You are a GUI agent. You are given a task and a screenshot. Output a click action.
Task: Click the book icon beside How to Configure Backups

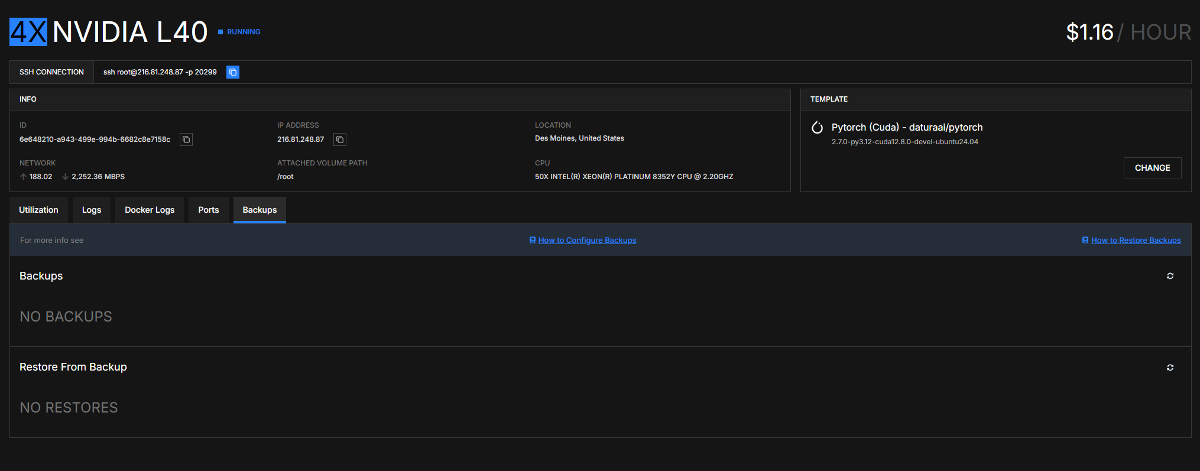pos(533,240)
